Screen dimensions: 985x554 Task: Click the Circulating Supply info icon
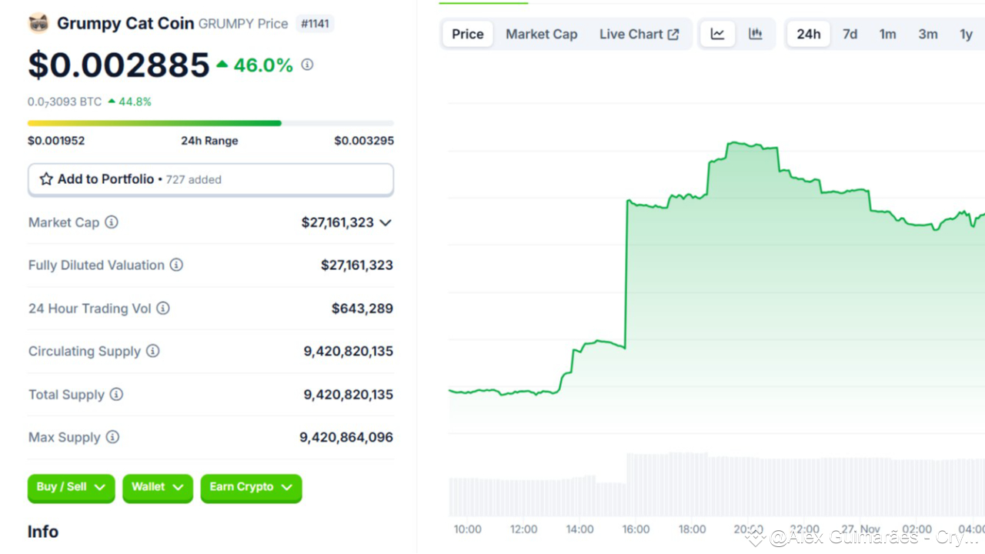point(153,351)
